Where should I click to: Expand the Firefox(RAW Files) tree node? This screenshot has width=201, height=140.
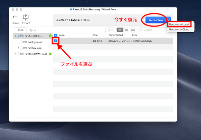tap(15, 54)
